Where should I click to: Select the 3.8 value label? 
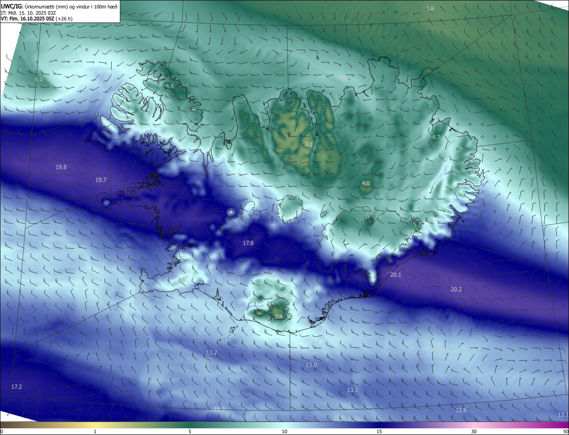pos(430,9)
